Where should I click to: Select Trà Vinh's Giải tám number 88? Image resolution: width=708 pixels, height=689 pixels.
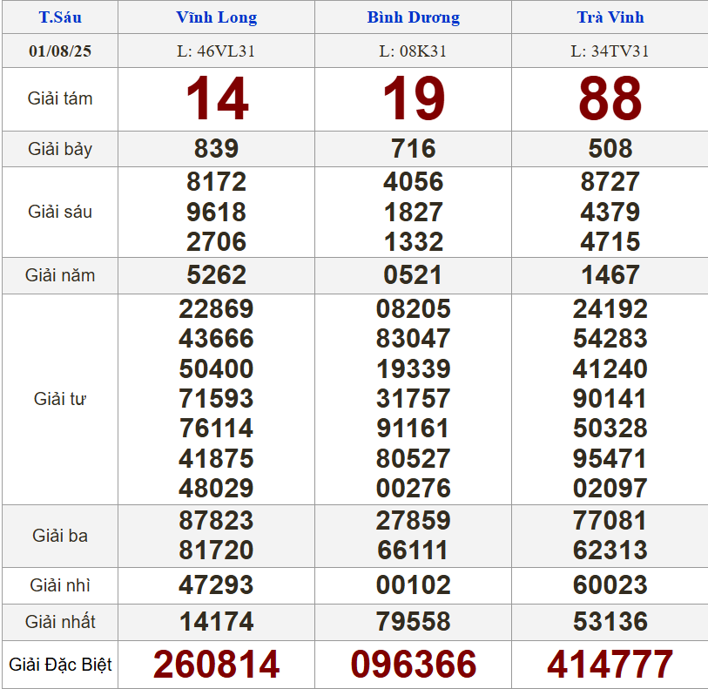(x=610, y=98)
